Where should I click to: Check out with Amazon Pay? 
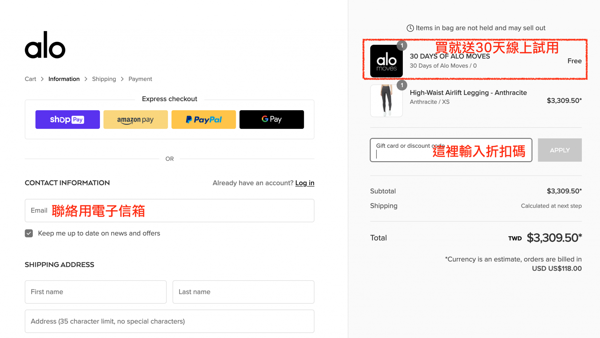[136, 119]
